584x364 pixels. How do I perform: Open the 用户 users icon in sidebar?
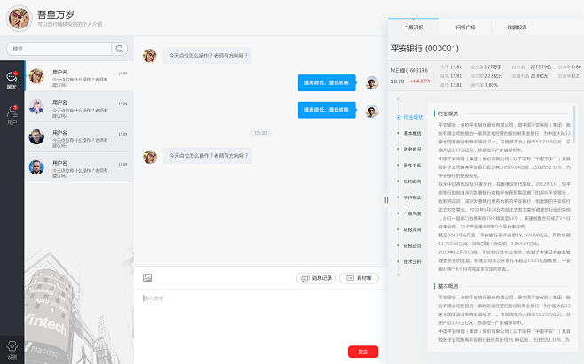click(x=12, y=115)
